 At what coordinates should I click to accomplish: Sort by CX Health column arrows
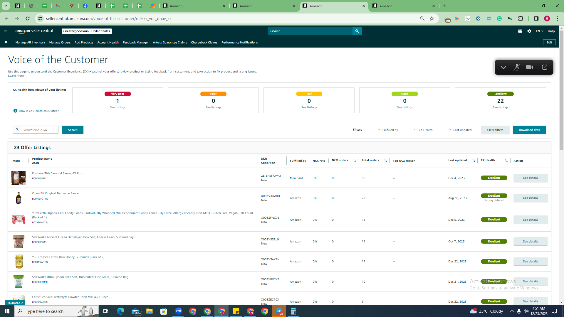click(506, 160)
